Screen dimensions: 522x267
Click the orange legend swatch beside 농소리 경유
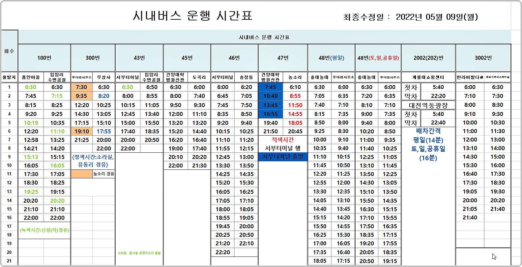(82, 174)
